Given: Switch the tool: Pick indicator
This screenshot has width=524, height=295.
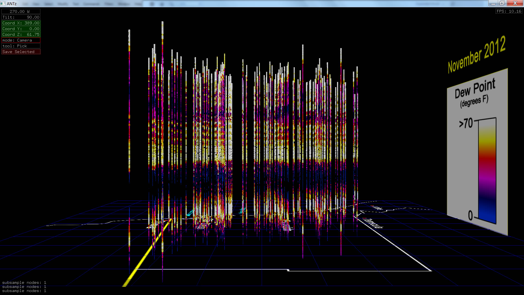Looking at the screenshot, I should [x=21, y=46].
